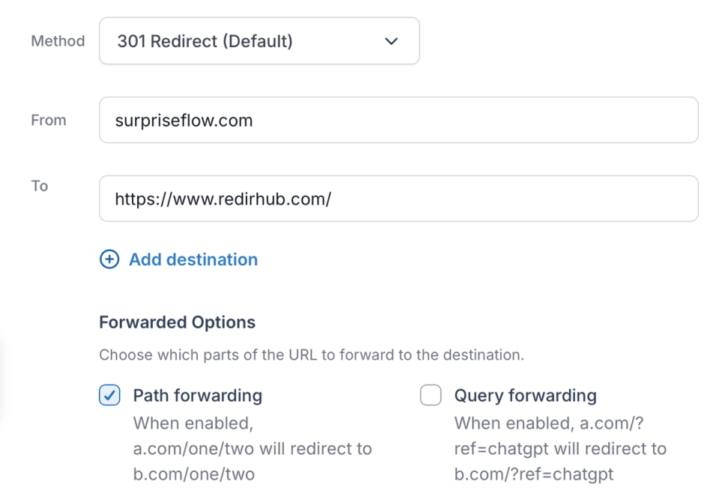Viewport: 719px width, 499px height.
Task: Click the chevron on the Method dropdown
Action: click(x=391, y=42)
